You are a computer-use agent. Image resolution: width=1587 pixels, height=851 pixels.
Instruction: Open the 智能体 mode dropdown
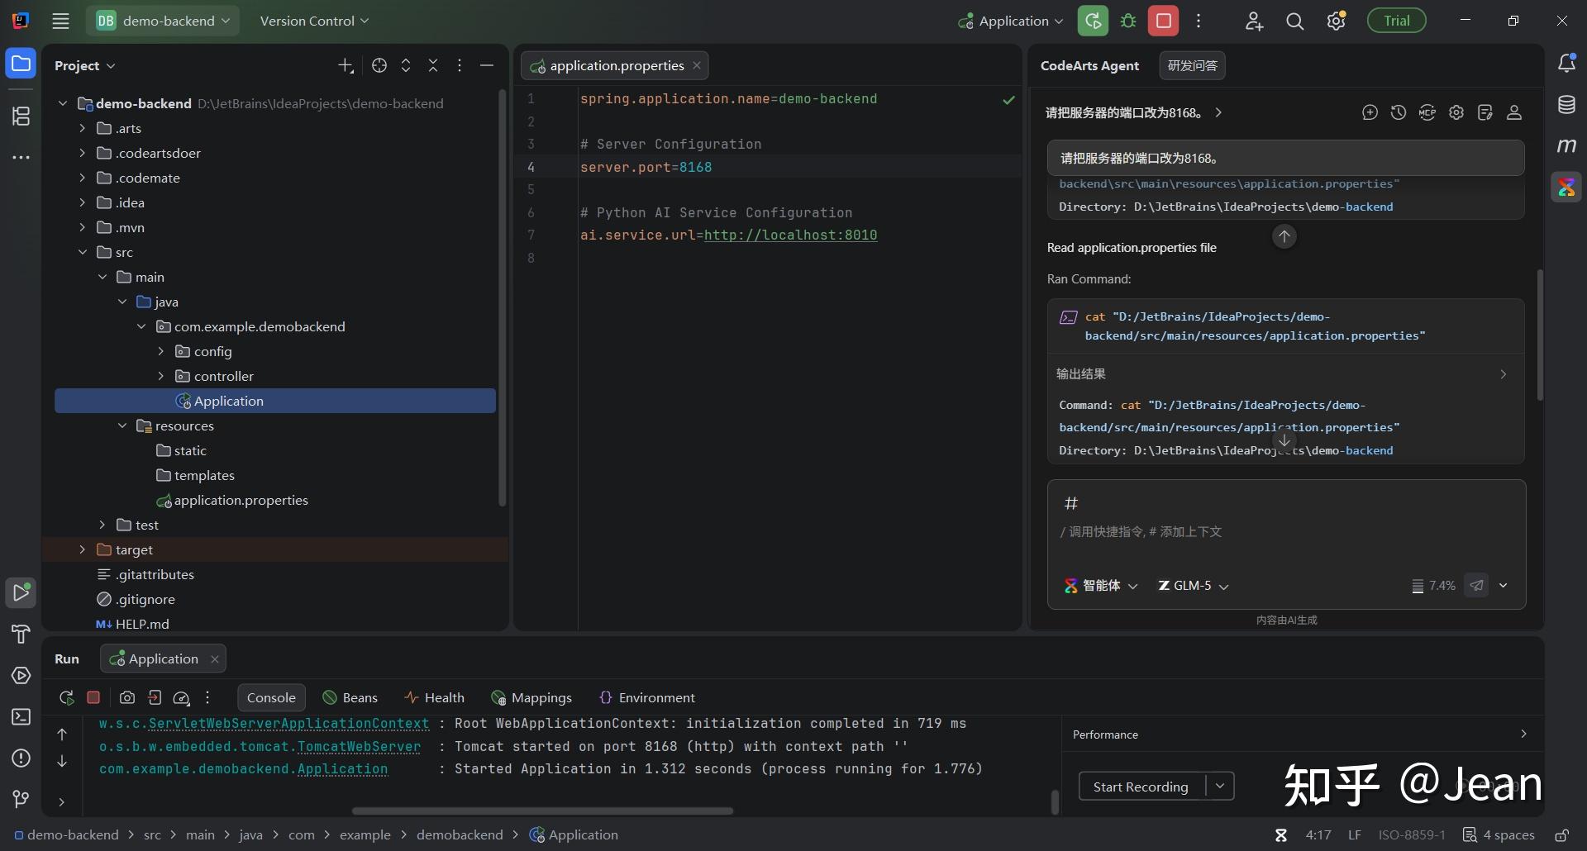1101,585
